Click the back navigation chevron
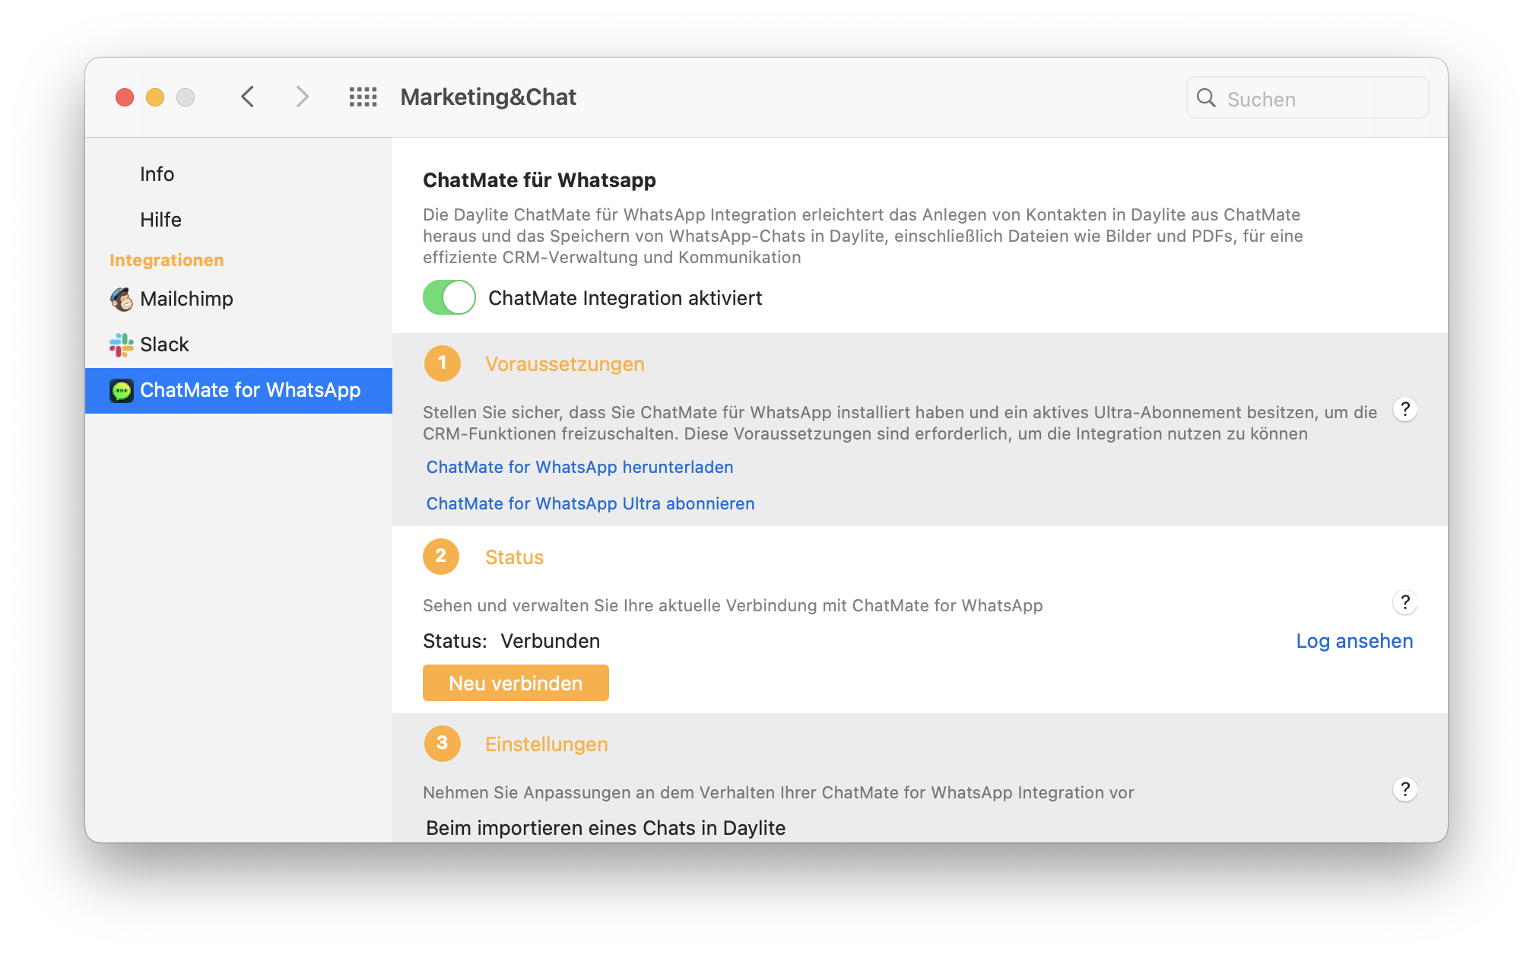 [x=247, y=97]
